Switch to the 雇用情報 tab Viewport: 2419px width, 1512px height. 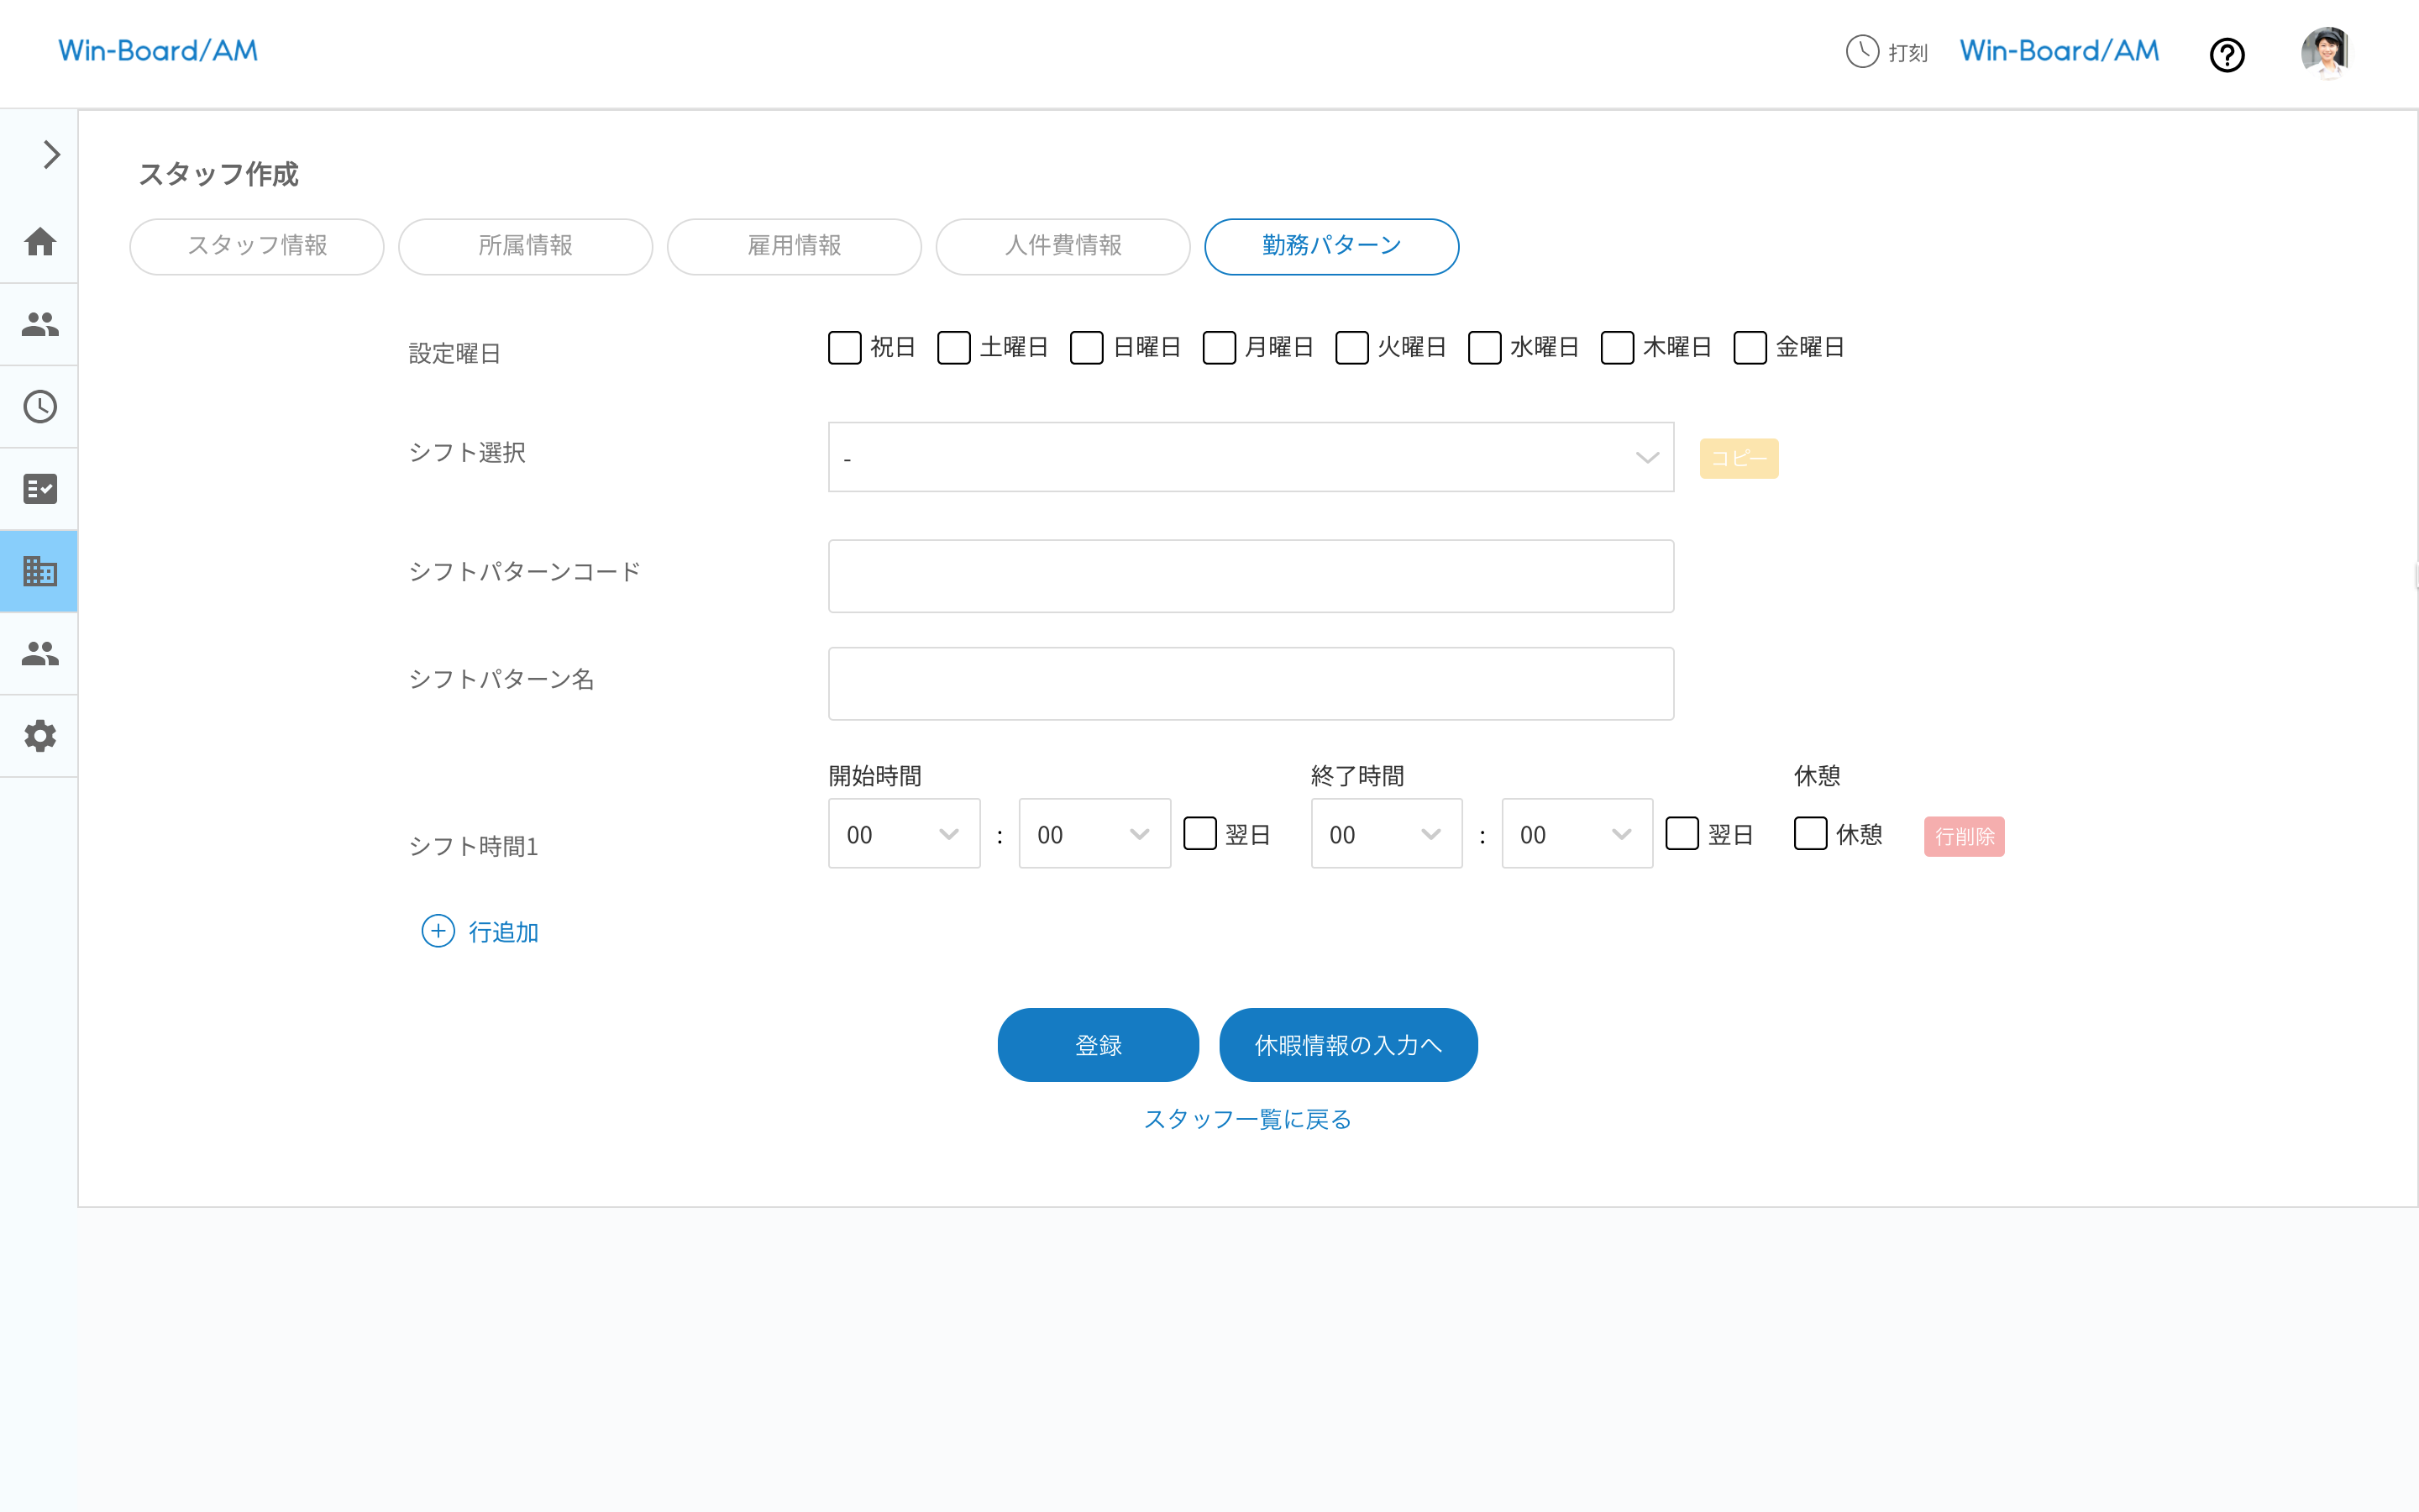[794, 246]
